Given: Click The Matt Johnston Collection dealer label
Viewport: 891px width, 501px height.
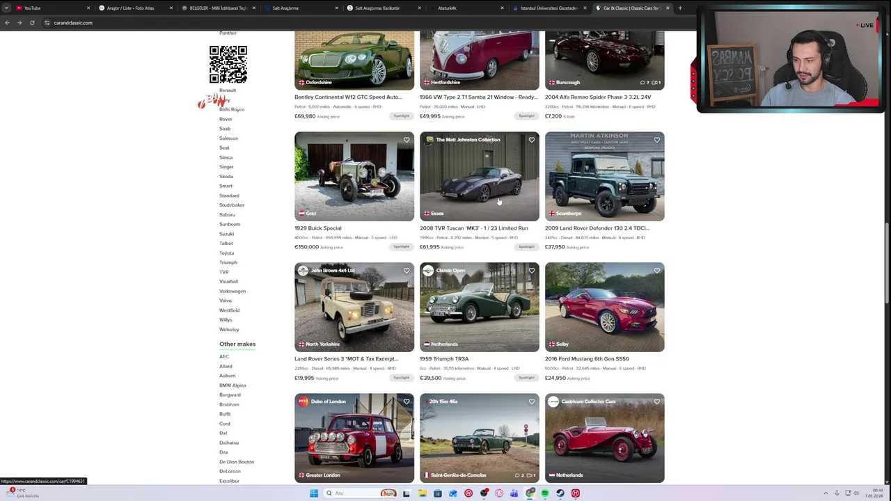Looking at the screenshot, I should (468, 140).
